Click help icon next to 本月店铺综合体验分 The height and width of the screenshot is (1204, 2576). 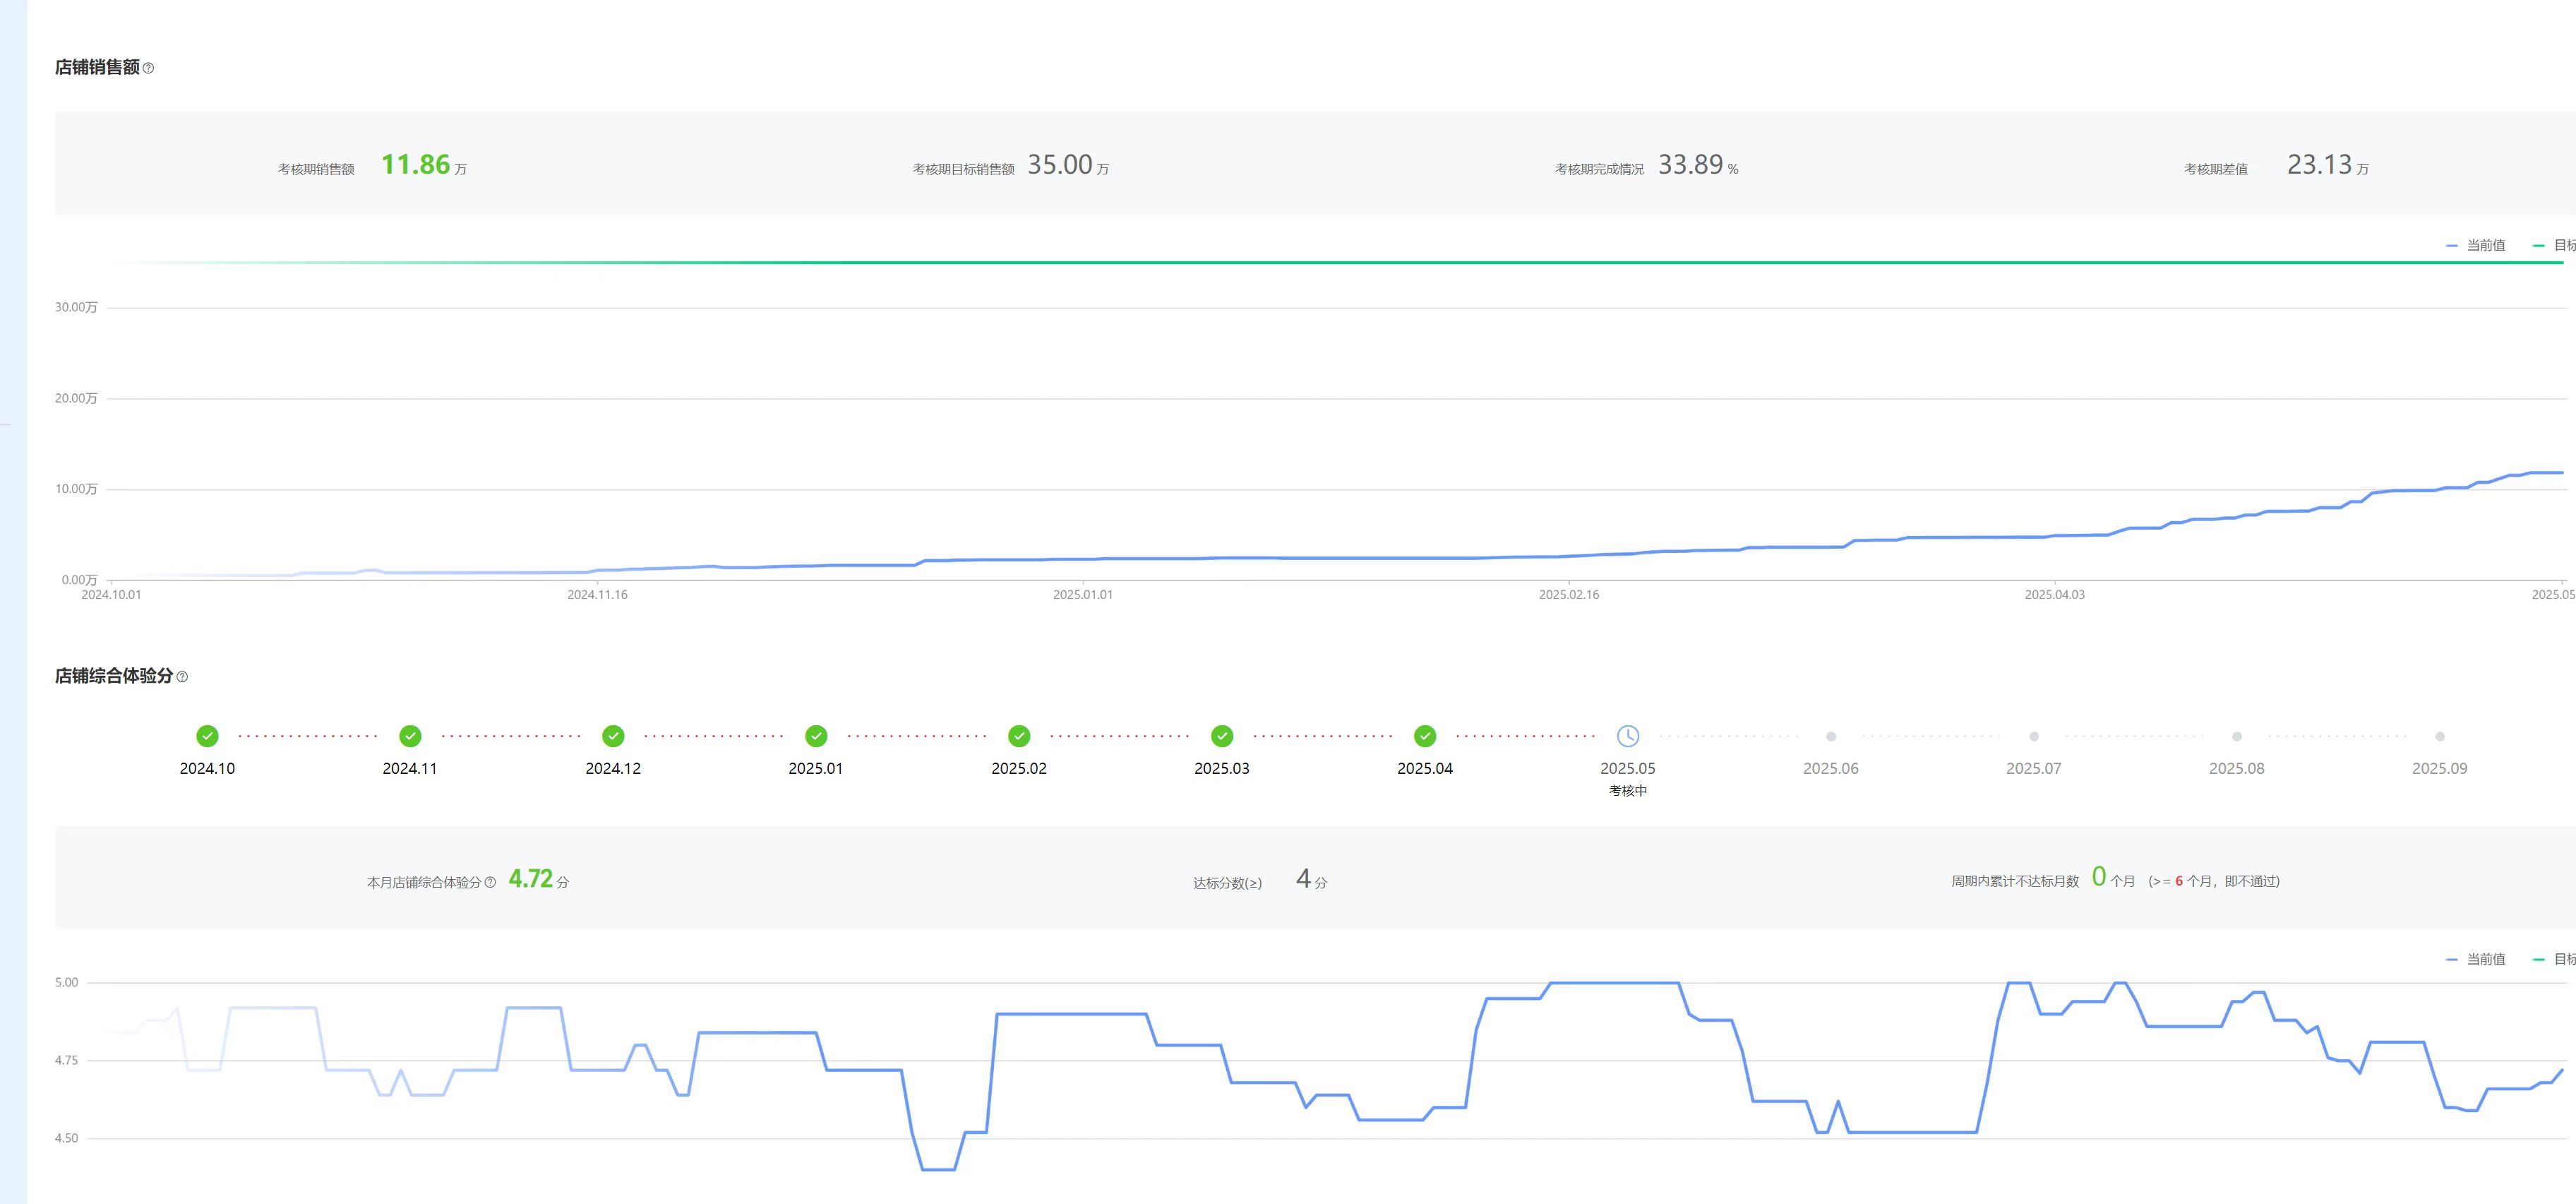point(490,882)
